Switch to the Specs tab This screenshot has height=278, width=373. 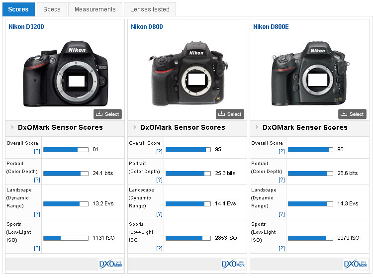click(52, 9)
